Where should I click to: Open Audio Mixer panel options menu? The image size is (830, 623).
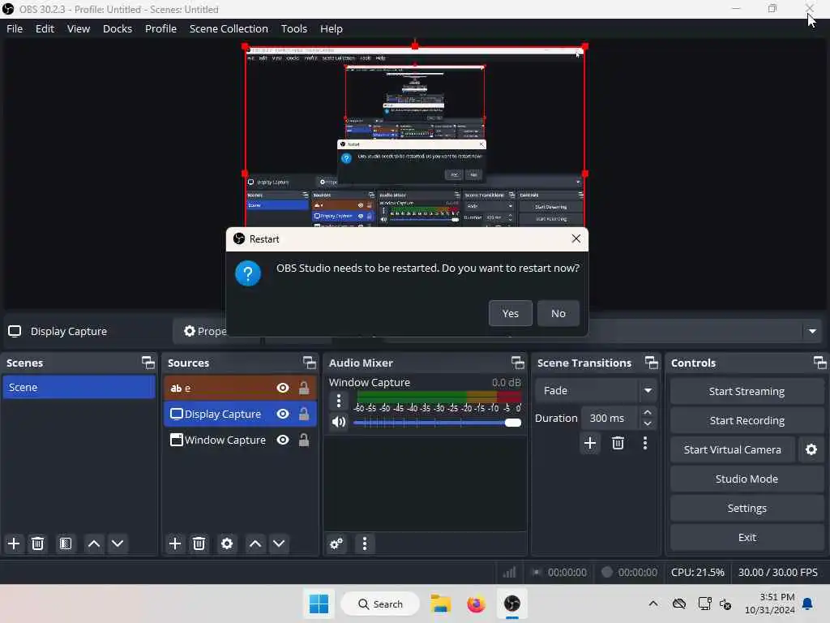click(364, 544)
